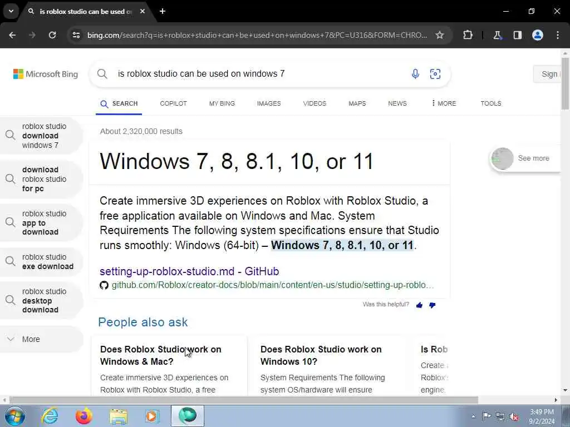Bookmark this page with the star icon

pyautogui.click(x=440, y=35)
